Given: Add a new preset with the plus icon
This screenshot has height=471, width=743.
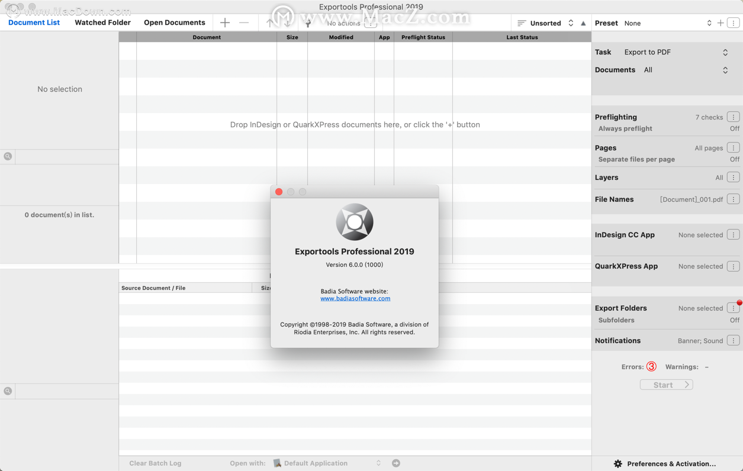Looking at the screenshot, I should pyautogui.click(x=721, y=23).
